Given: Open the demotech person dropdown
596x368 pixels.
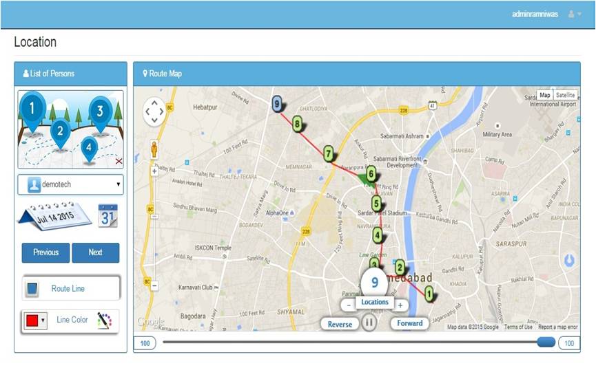Looking at the screenshot, I should [x=71, y=185].
